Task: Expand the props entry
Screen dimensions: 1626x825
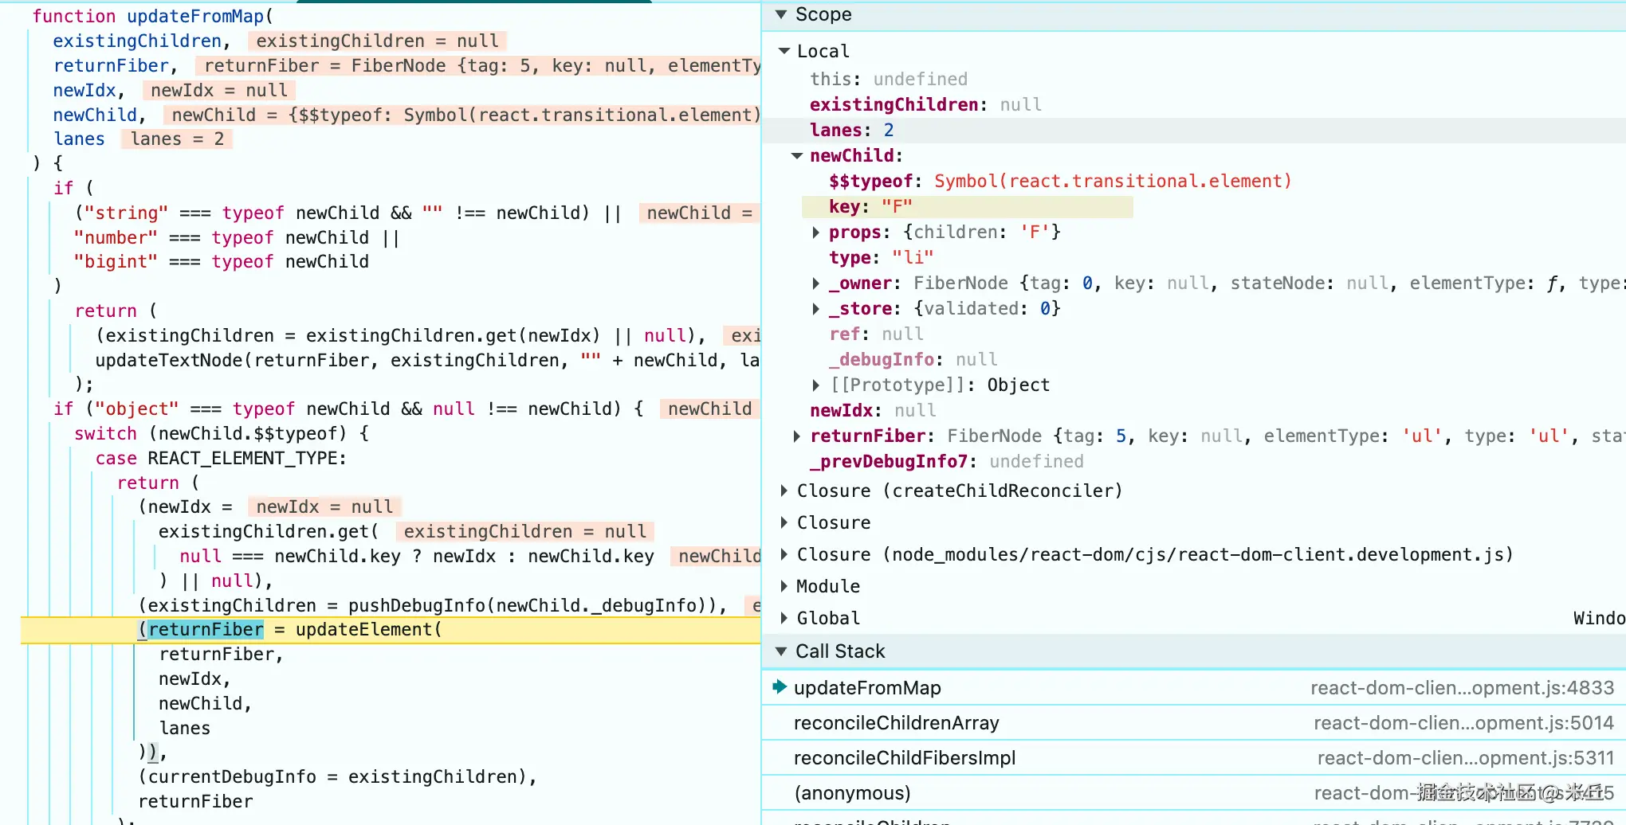Action: [815, 233]
